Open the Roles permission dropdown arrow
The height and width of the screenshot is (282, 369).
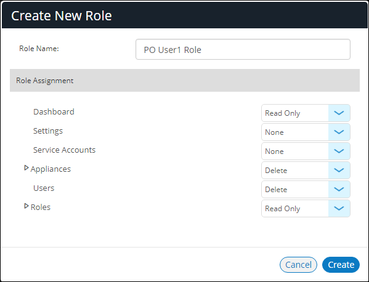[339, 208]
